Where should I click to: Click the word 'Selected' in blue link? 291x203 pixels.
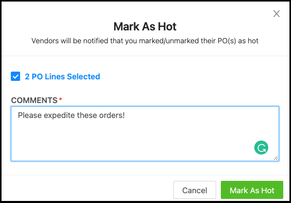point(84,77)
